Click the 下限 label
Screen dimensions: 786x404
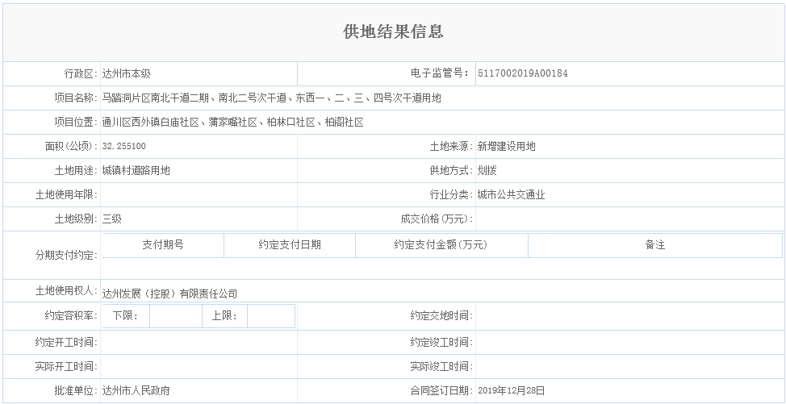125,316
